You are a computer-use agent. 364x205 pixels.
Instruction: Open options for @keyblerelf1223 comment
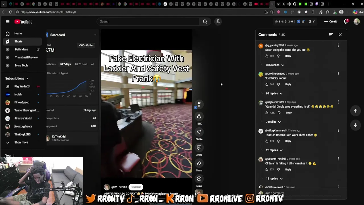(x=338, y=102)
